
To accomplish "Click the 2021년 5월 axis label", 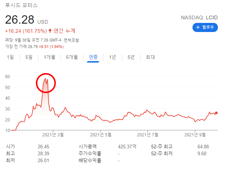I will pyautogui.click(x=101, y=135).
